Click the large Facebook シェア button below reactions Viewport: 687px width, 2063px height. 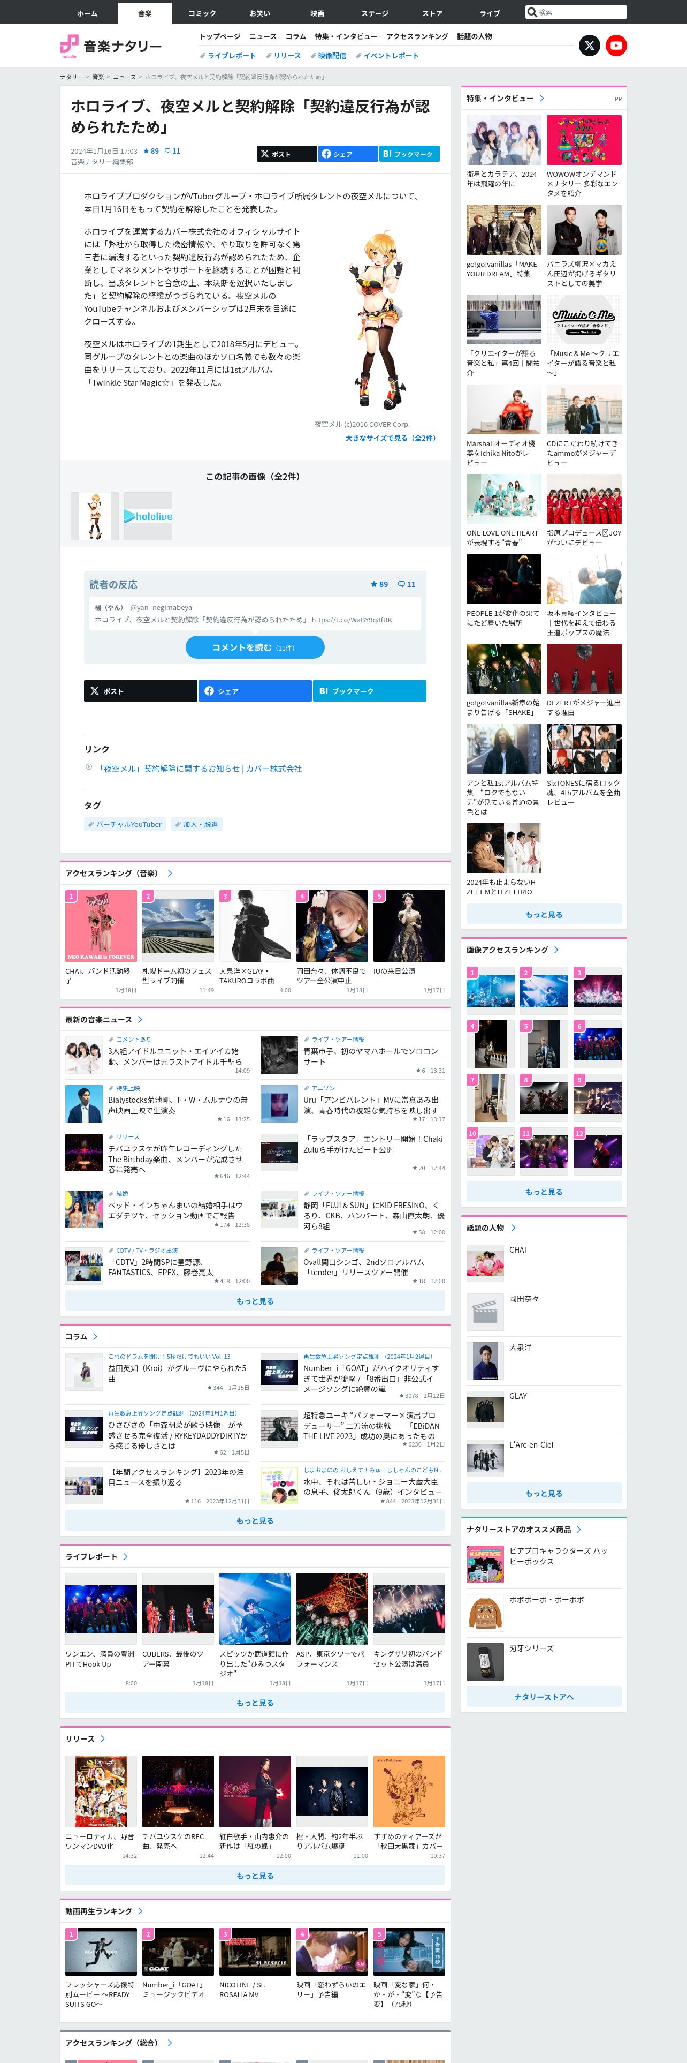coord(255,690)
